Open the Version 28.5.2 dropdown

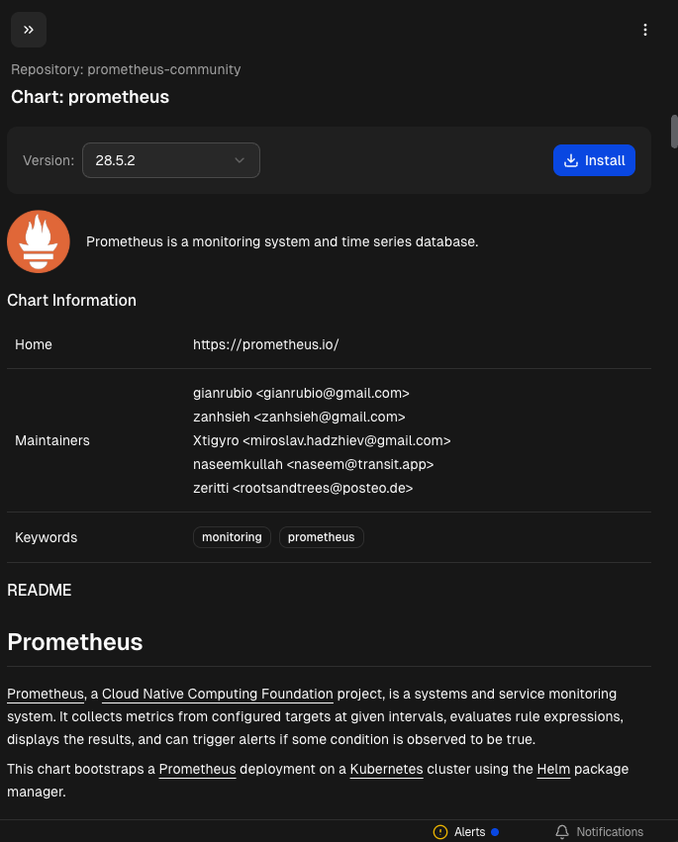pyautogui.click(x=170, y=160)
